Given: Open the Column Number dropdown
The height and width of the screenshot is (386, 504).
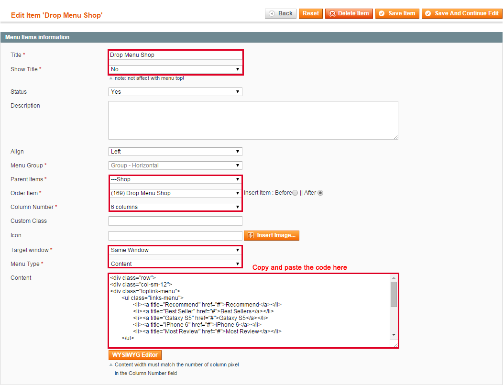Looking at the screenshot, I should [175, 207].
